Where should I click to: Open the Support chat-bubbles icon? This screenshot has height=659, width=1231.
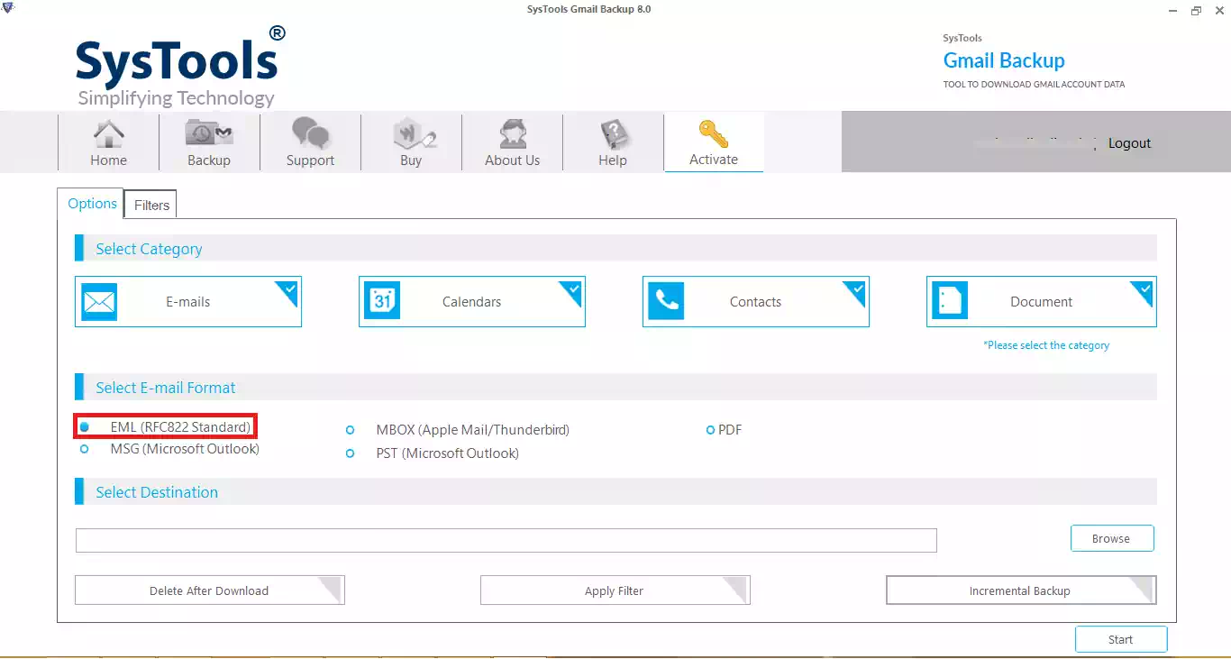310,142
